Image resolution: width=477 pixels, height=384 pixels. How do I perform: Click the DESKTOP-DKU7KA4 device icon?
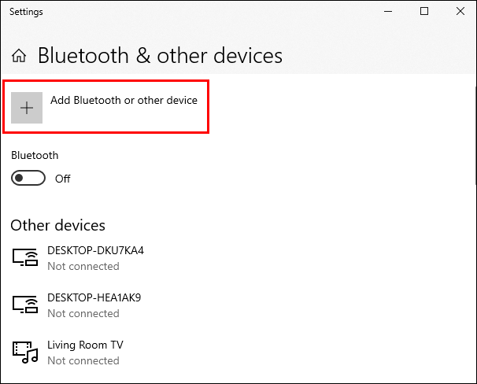[x=25, y=258]
